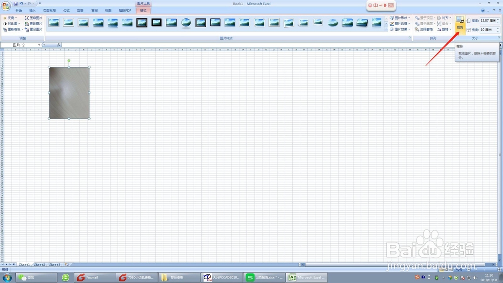Save workbook via Quick Access floppy icon

point(15,3)
